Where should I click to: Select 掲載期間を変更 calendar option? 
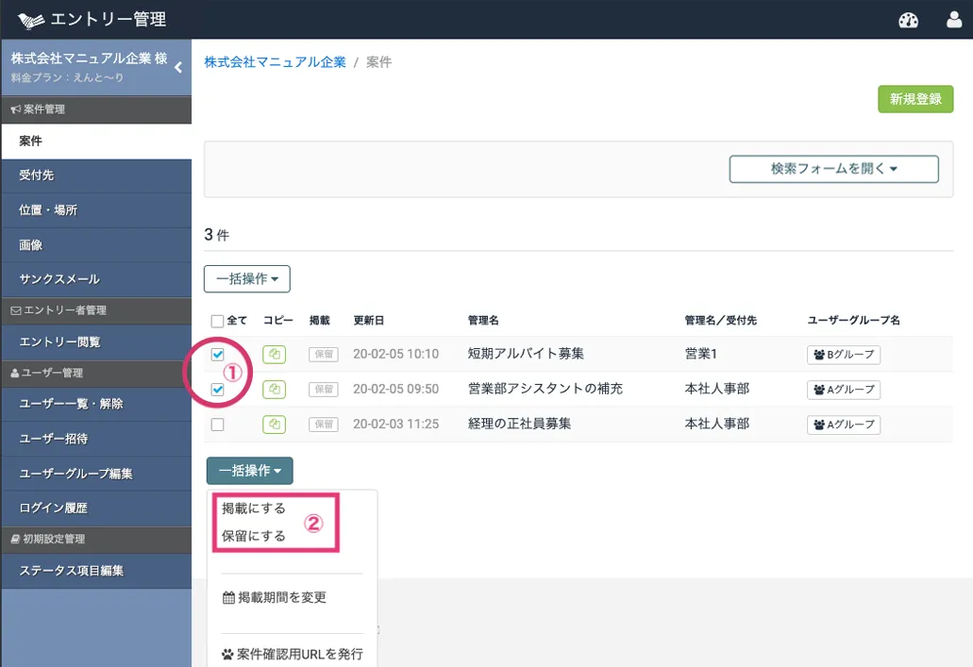pyautogui.click(x=275, y=597)
